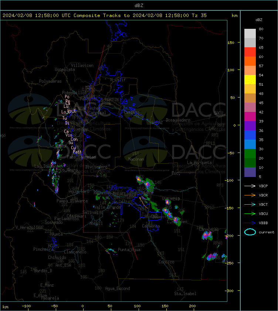
Task: Select the light gray 80 dBZ swatch
Action: coord(250,33)
